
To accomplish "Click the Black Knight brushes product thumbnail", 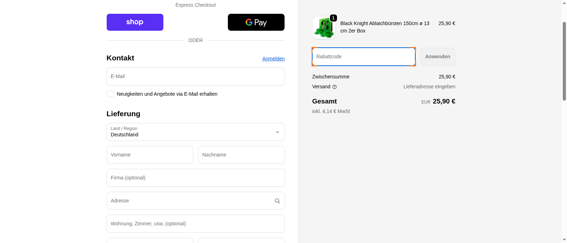I will [323, 28].
